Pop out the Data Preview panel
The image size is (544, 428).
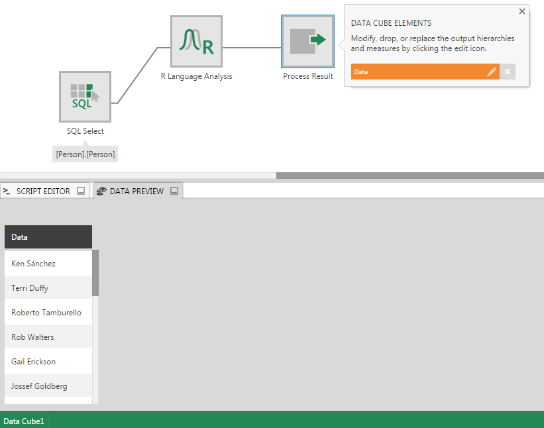point(174,191)
